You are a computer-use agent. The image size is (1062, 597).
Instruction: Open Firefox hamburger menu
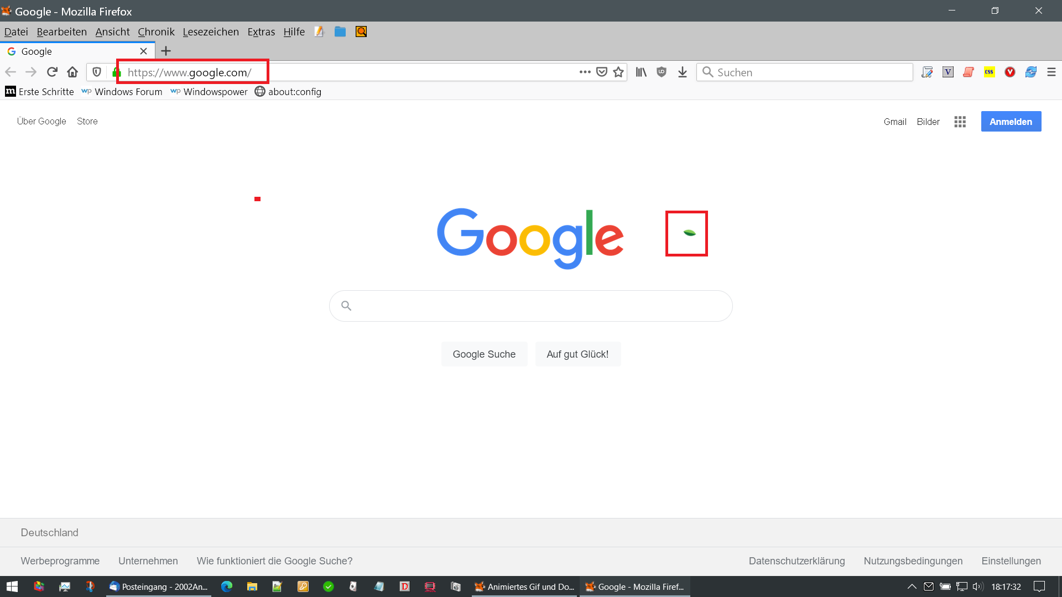(x=1051, y=72)
